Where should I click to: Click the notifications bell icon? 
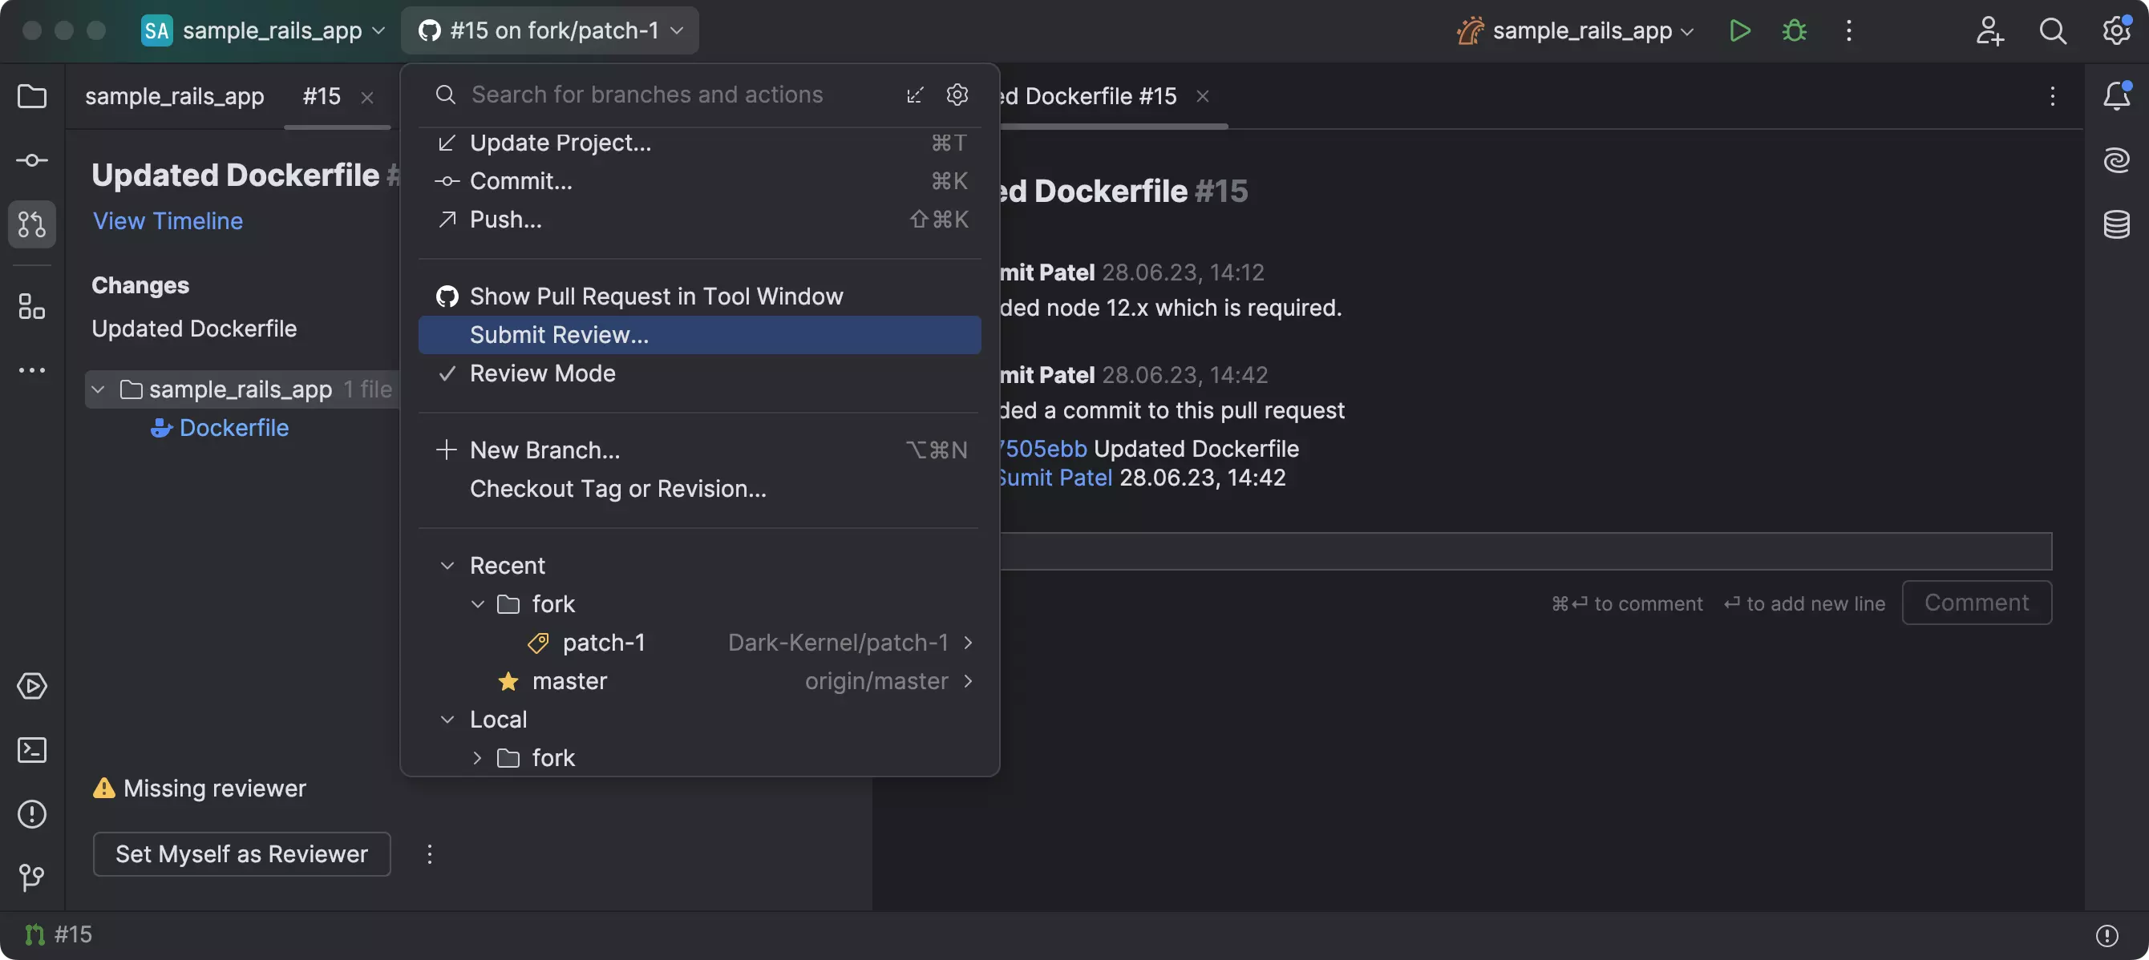(2116, 95)
